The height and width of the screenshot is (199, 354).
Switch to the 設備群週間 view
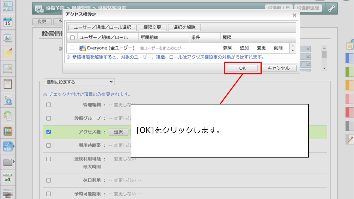[x=308, y=8]
